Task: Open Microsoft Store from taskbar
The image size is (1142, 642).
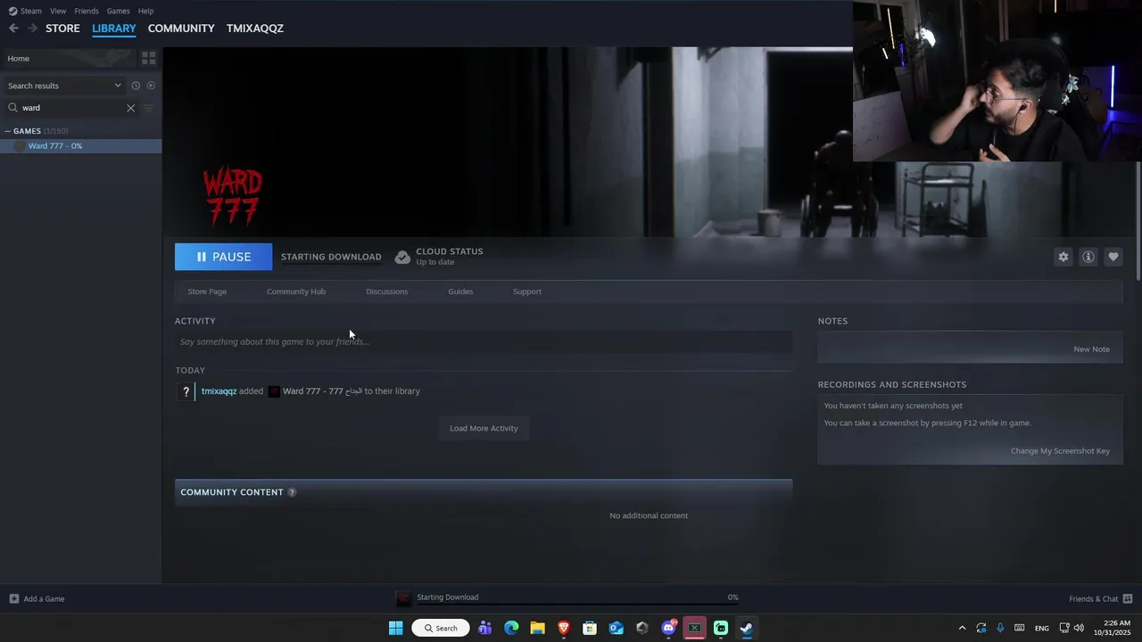Action: (590, 628)
